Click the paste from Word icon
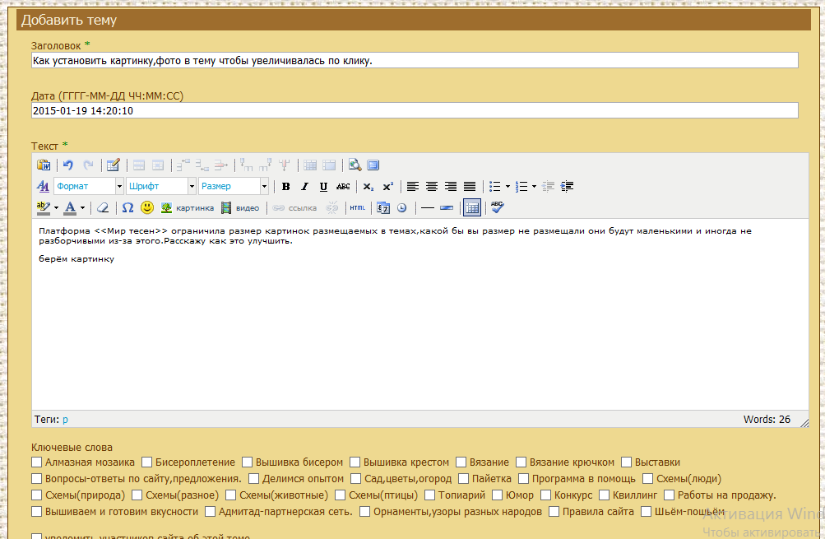The width and height of the screenshot is (825, 539). coord(44,165)
